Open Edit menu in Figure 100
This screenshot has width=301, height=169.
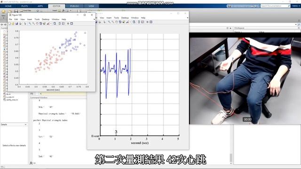pos(16,19)
